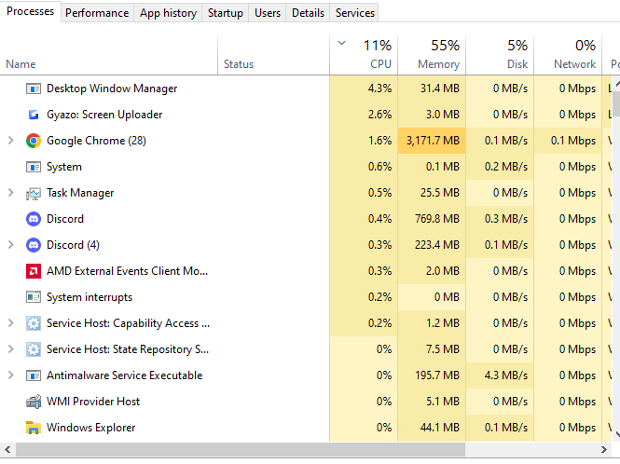This screenshot has width=620, height=464.
Task: Click the Google Chrome process icon
Action: [x=34, y=141]
